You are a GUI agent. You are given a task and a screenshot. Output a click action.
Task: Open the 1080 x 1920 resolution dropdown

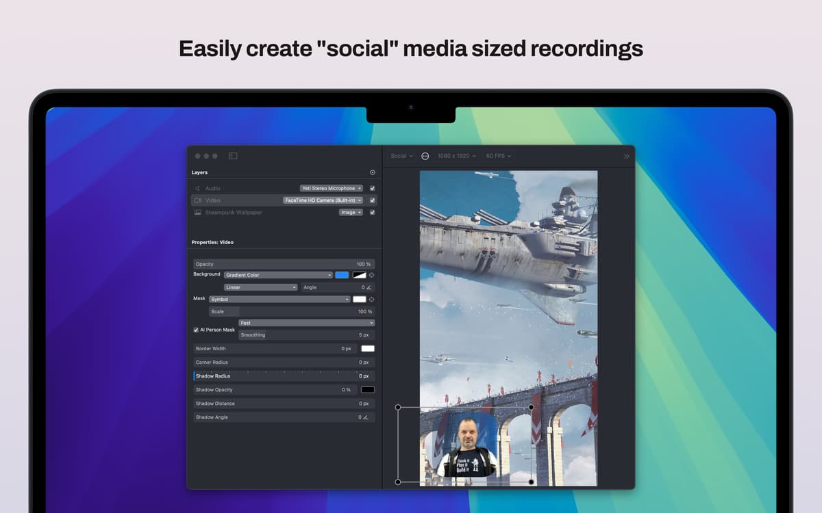point(458,156)
